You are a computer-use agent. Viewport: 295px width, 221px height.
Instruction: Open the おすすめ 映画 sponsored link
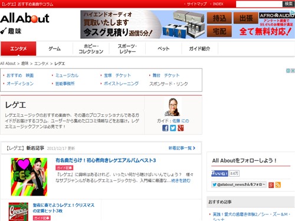(x=20, y=75)
